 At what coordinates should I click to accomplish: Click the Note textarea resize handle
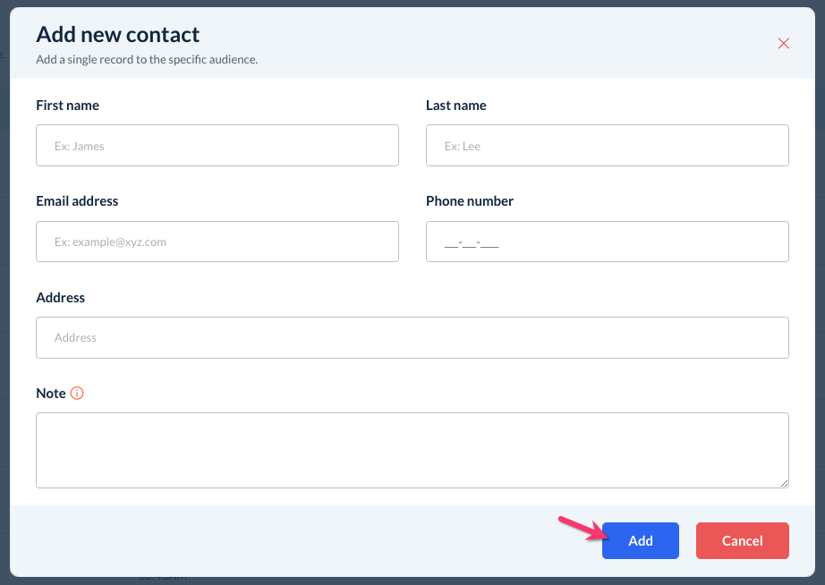point(784,483)
